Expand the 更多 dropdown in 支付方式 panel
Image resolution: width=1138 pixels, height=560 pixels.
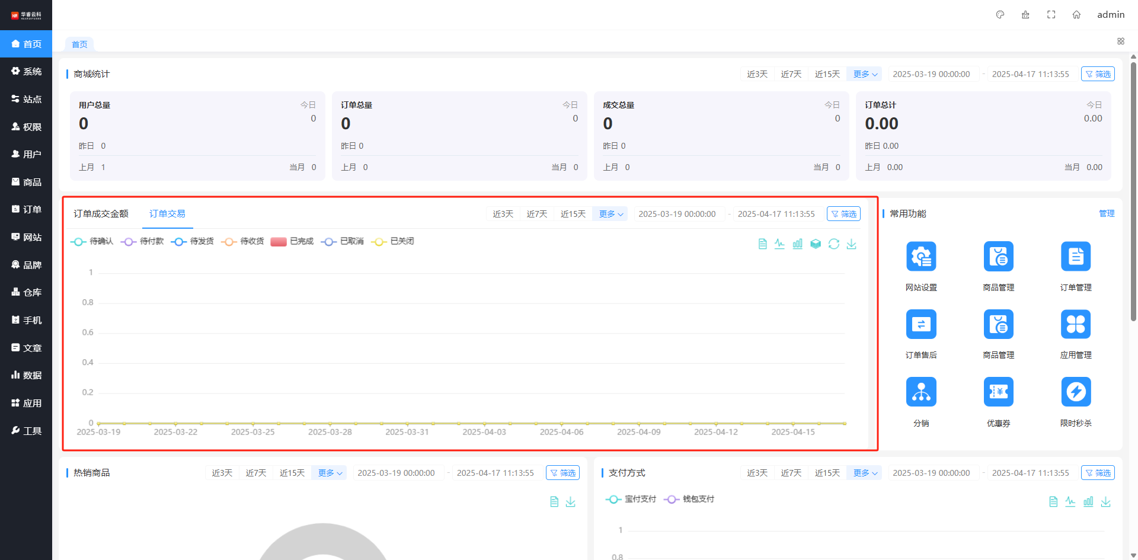point(865,473)
